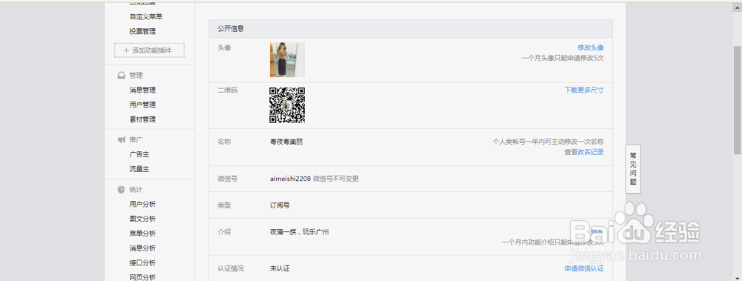742x281 pixels.
Task: Open 接口分析 in the sidebar
Action: (x=142, y=262)
